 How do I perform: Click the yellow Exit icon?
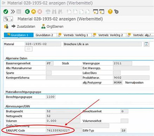click(x=33, y=12)
